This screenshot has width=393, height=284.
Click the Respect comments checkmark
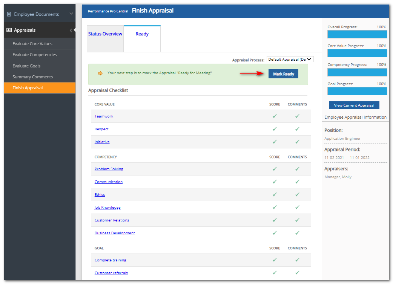(x=297, y=129)
